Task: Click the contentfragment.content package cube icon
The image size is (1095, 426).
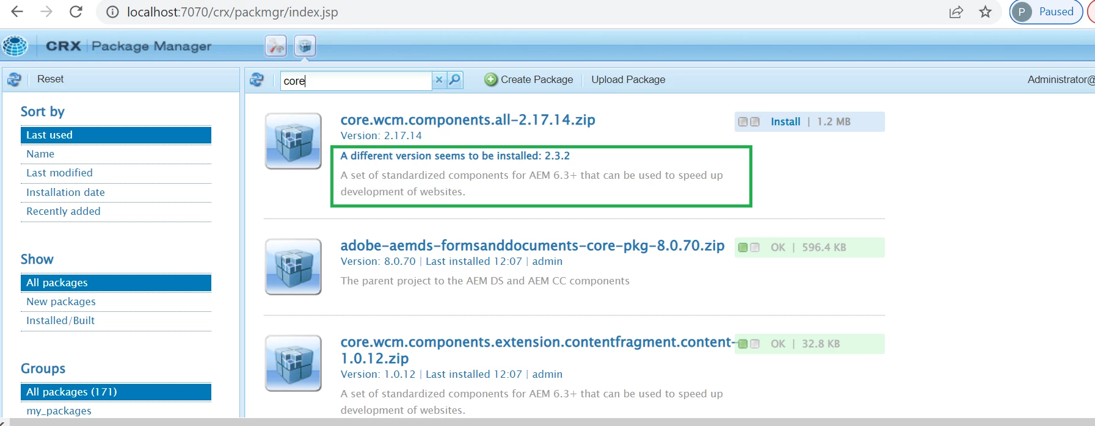Action: (x=293, y=363)
